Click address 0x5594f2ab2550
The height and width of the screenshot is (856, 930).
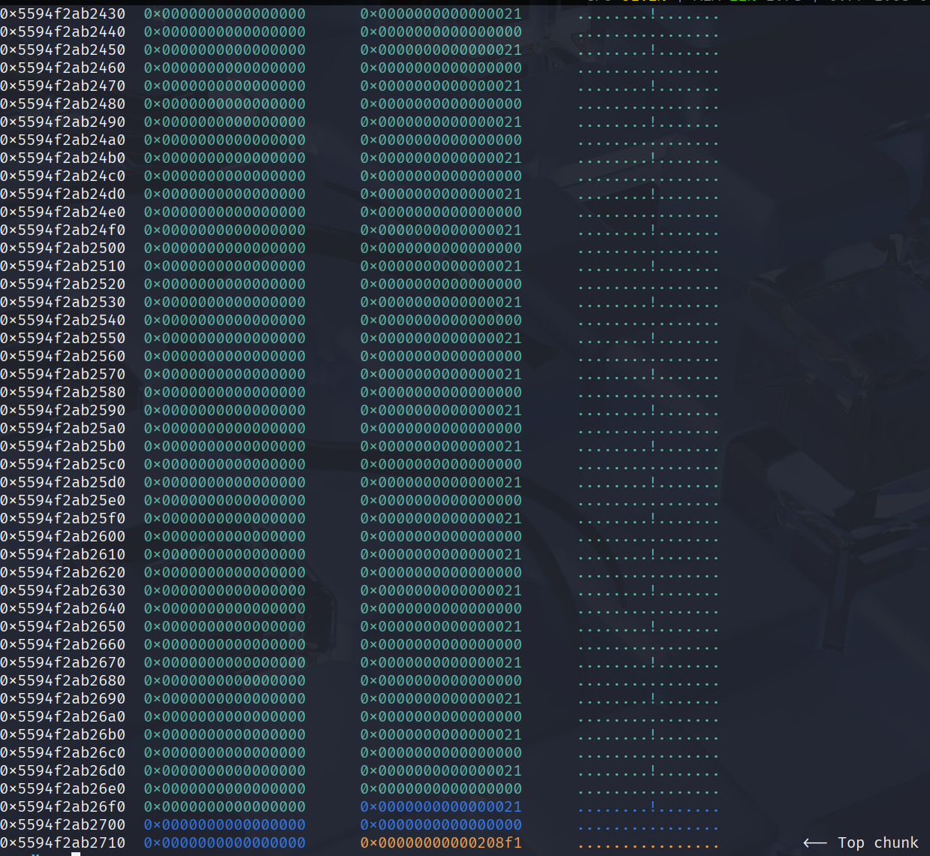click(63, 338)
